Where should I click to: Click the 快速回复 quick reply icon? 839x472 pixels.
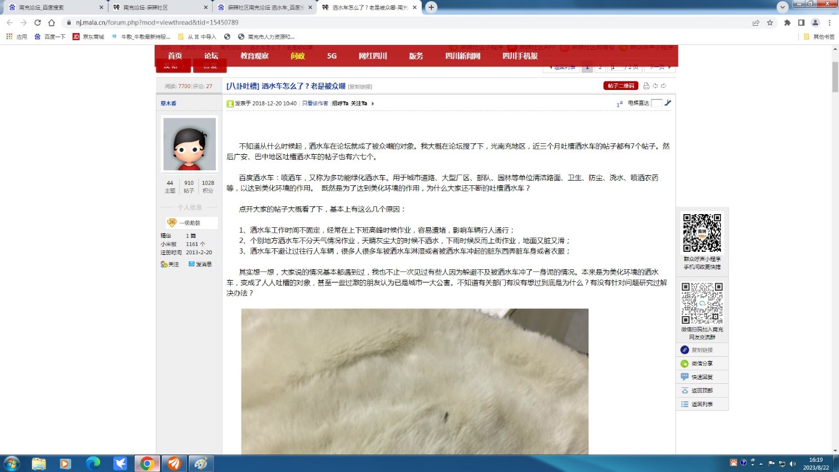pyautogui.click(x=685, y=377)
